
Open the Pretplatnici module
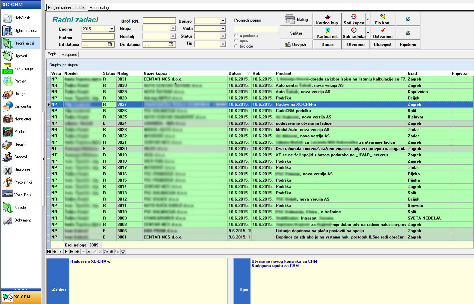coord(21,182)
